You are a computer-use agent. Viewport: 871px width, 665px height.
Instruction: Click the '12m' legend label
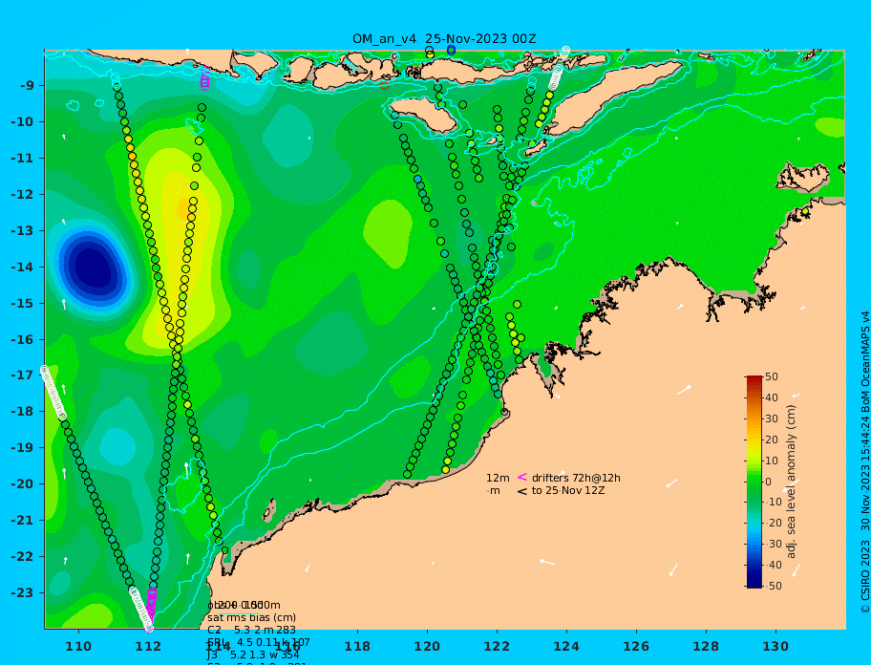click(498, 478)
